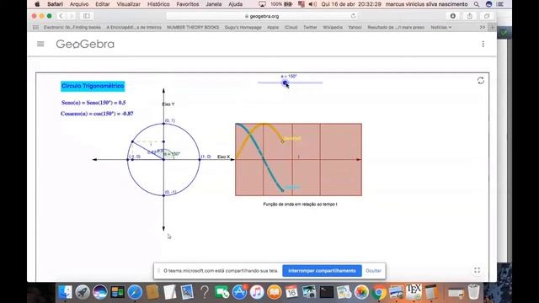Click the keyboard input flag icon
Viewport: 539px width, 303px height.
tap(302, 4)
